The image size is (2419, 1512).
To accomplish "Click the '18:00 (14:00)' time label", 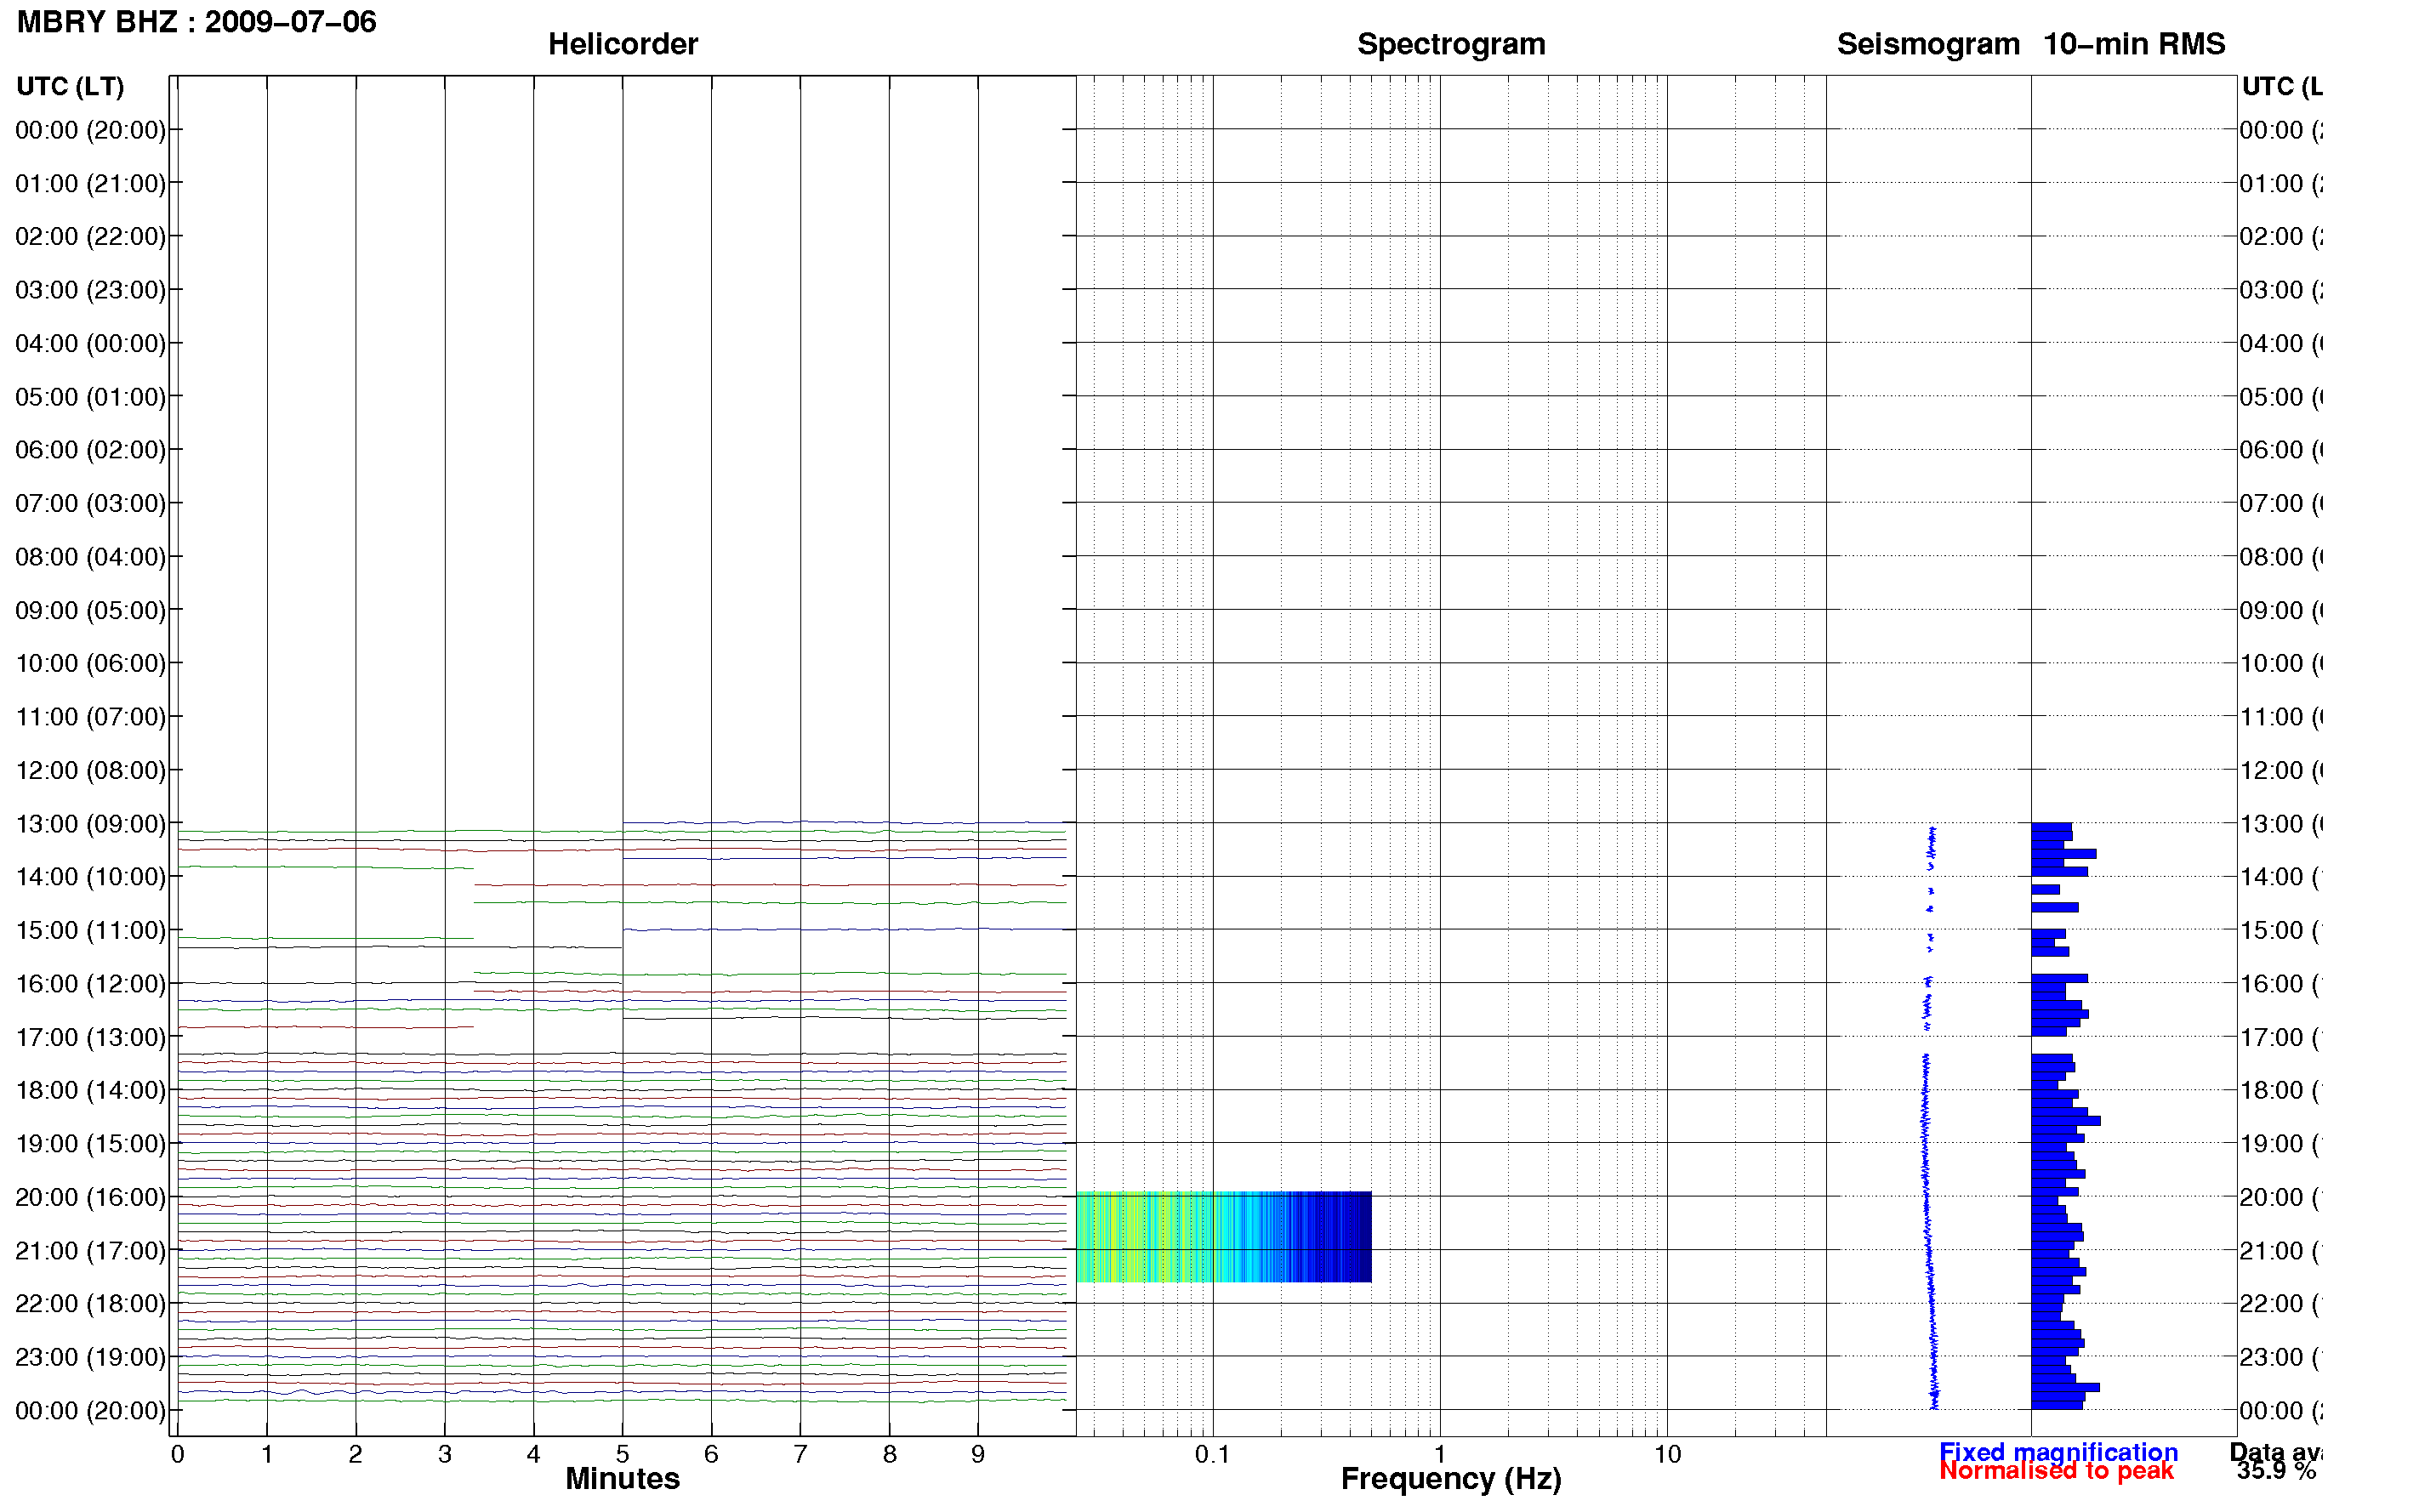I will click(90, 1090).
